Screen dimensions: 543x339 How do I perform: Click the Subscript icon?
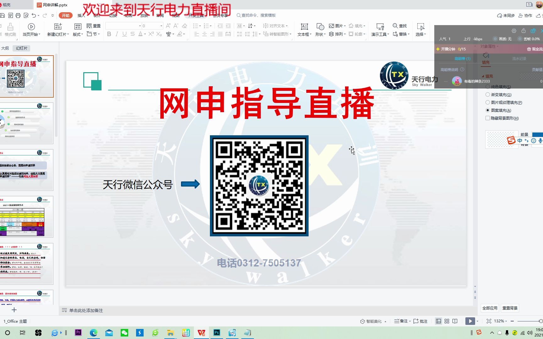coord(159,34)
